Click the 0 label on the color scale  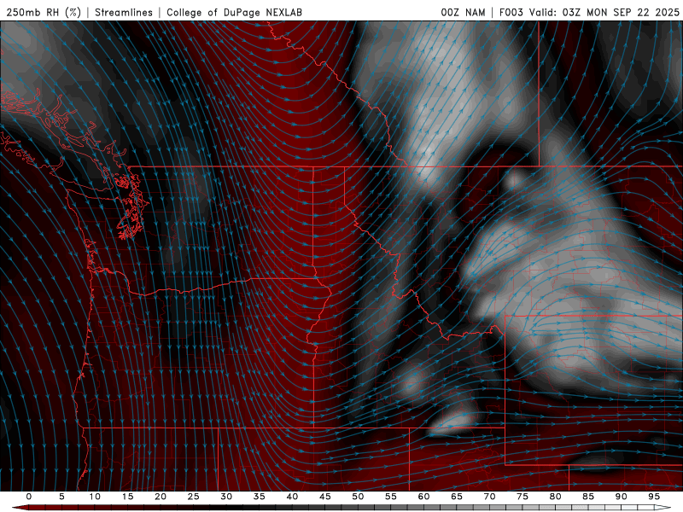pyautogui.click(x=29, y=497)
